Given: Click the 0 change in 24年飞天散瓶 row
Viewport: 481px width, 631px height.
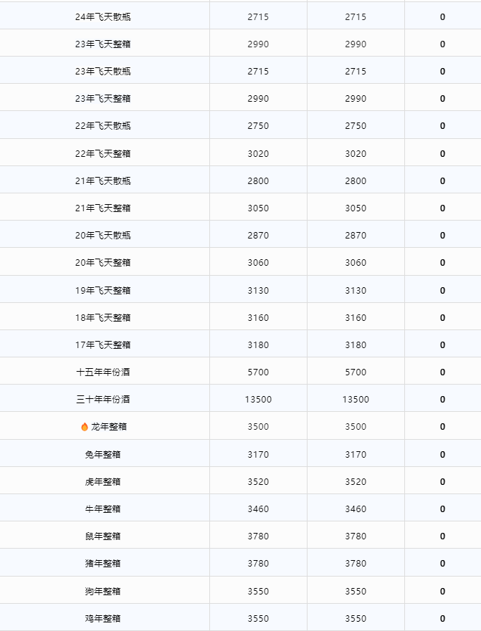Looking at the screenshot, I should click(443, 17).
